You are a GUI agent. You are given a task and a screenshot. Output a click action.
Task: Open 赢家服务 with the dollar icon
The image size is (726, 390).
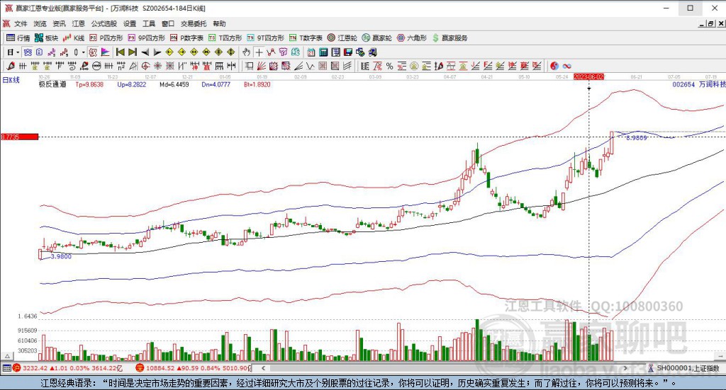[450, 38]
